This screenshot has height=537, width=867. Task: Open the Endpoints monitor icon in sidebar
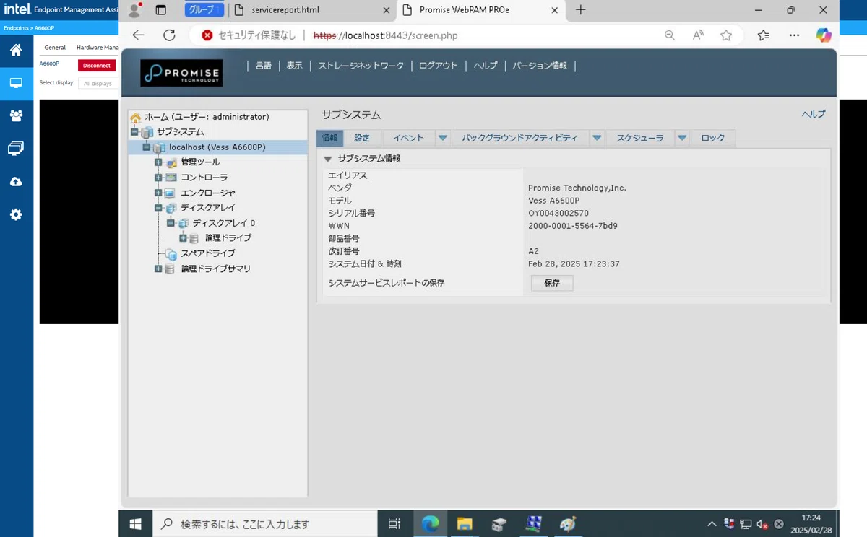tap(16, 83)
